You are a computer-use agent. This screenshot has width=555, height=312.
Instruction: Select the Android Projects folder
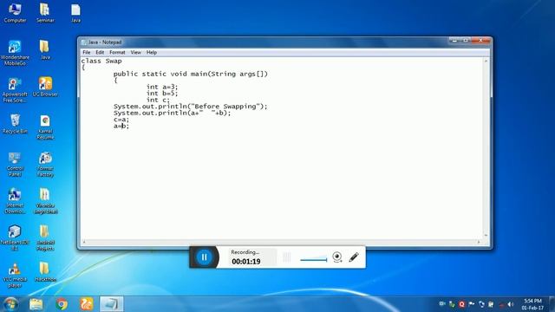point(45,238)
